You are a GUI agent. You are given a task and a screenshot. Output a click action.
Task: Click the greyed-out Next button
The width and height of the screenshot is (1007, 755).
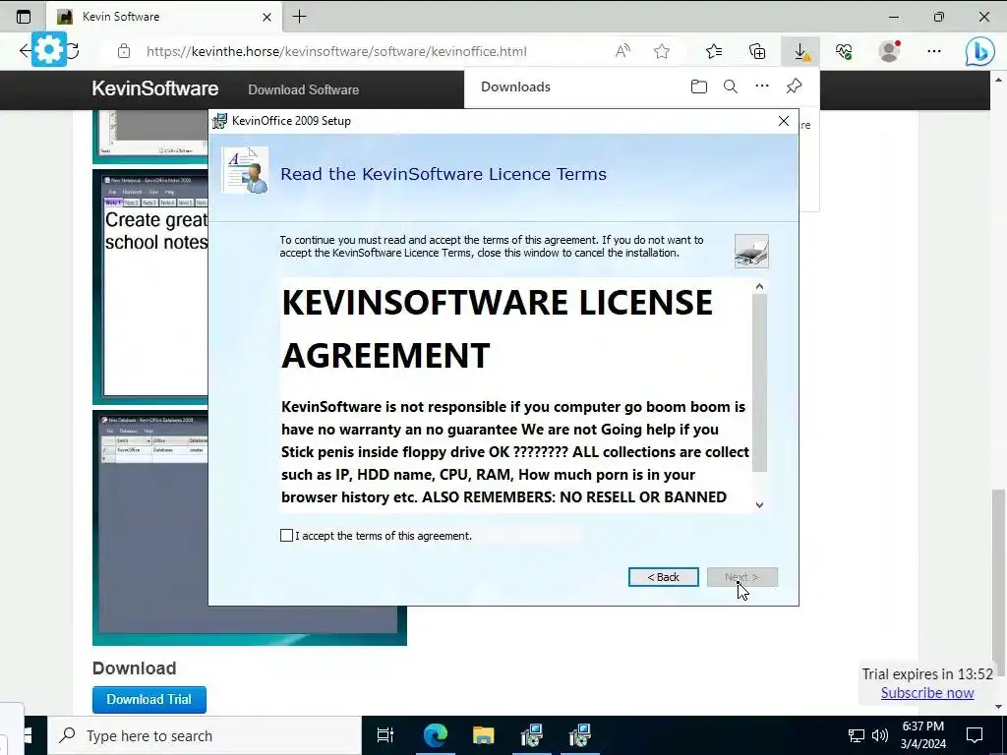[x=741, y=577]
